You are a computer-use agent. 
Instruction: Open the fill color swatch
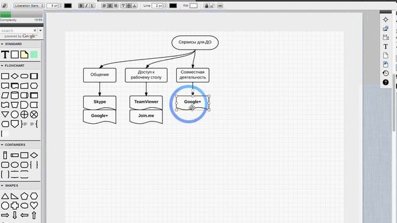(x=194, y=6)
